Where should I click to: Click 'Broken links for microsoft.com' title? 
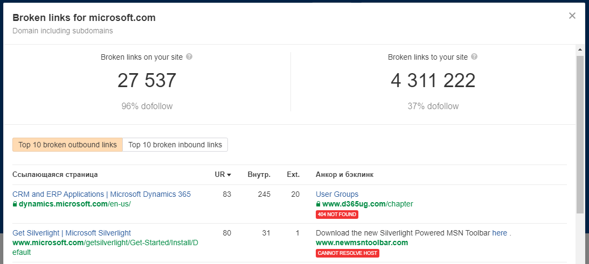pyautogui.click(x=84, y=18)
